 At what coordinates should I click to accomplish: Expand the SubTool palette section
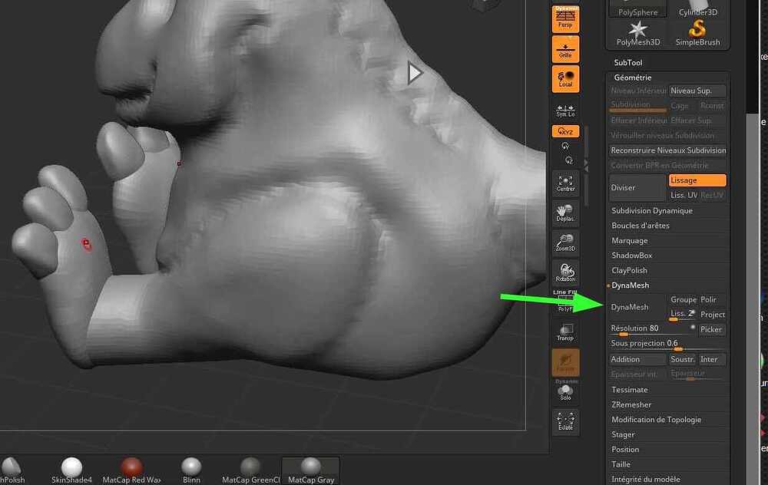[x=628, y=63]
